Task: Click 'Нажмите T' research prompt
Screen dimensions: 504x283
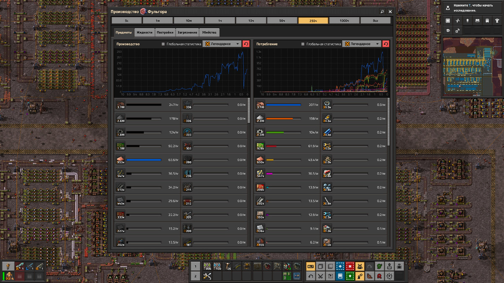Action: click(473, 8)
